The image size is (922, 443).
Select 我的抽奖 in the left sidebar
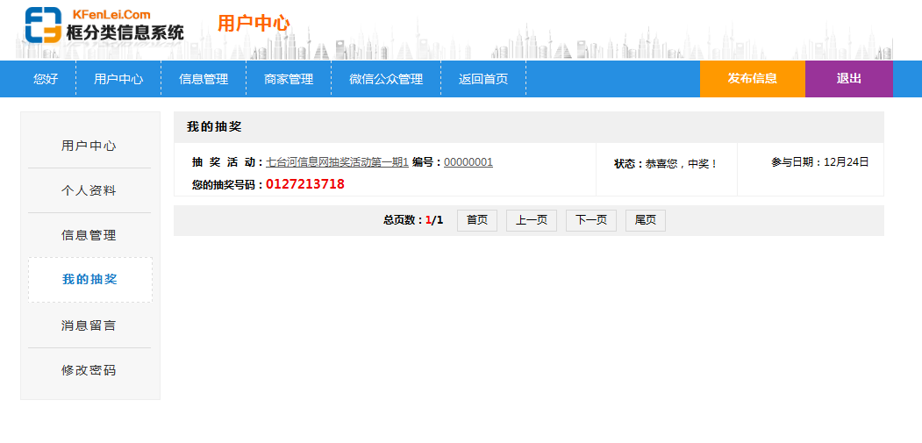[89, 280]
